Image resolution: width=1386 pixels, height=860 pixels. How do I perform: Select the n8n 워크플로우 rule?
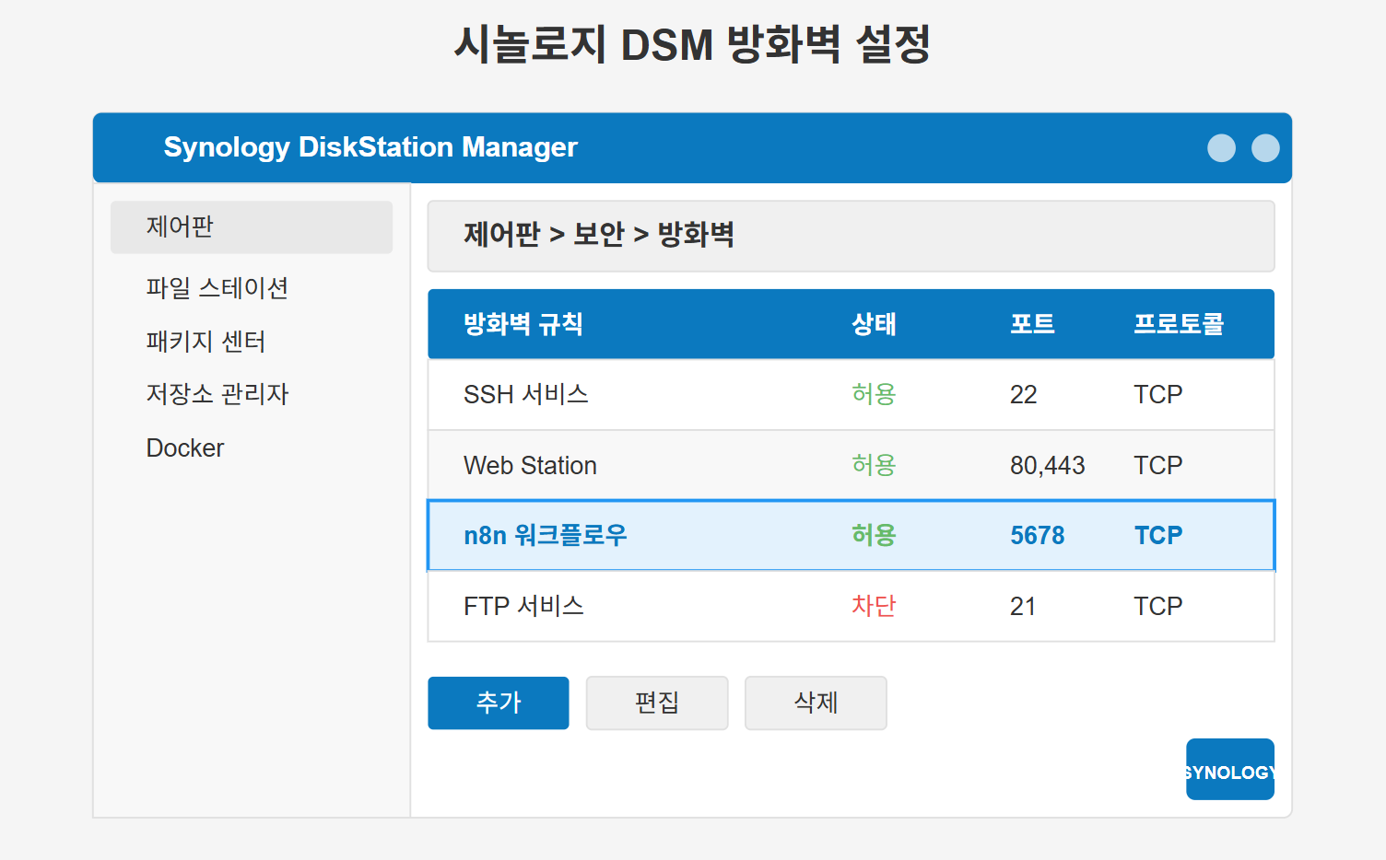(851, 535)
